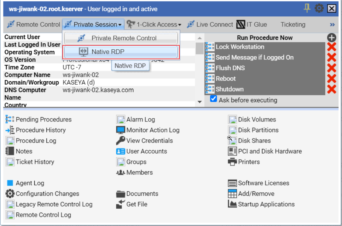Open Disk Volumes link

pyautogui.click(x=257, y=119)
